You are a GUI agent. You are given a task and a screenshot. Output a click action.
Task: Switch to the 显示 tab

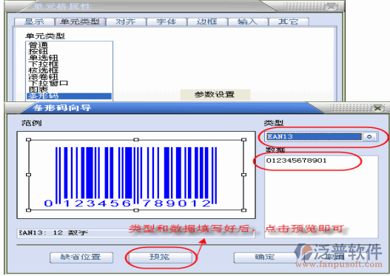tap(34, 21)
